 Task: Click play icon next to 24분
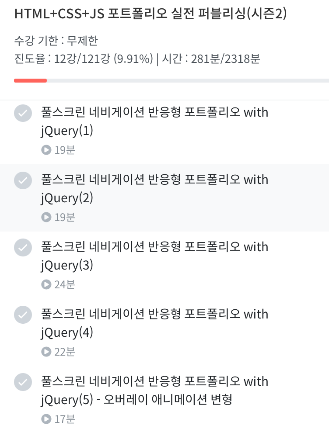[46, 284]
